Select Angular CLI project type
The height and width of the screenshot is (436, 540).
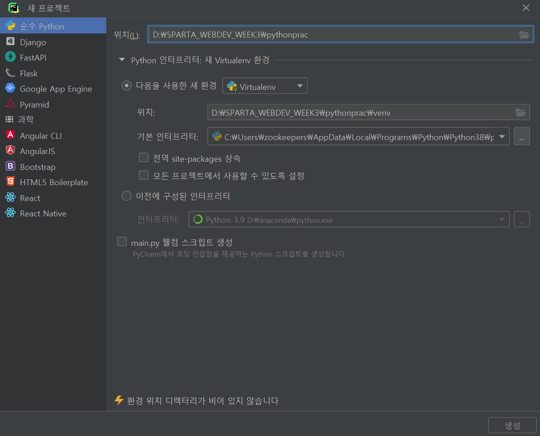[x=53, y=136]
